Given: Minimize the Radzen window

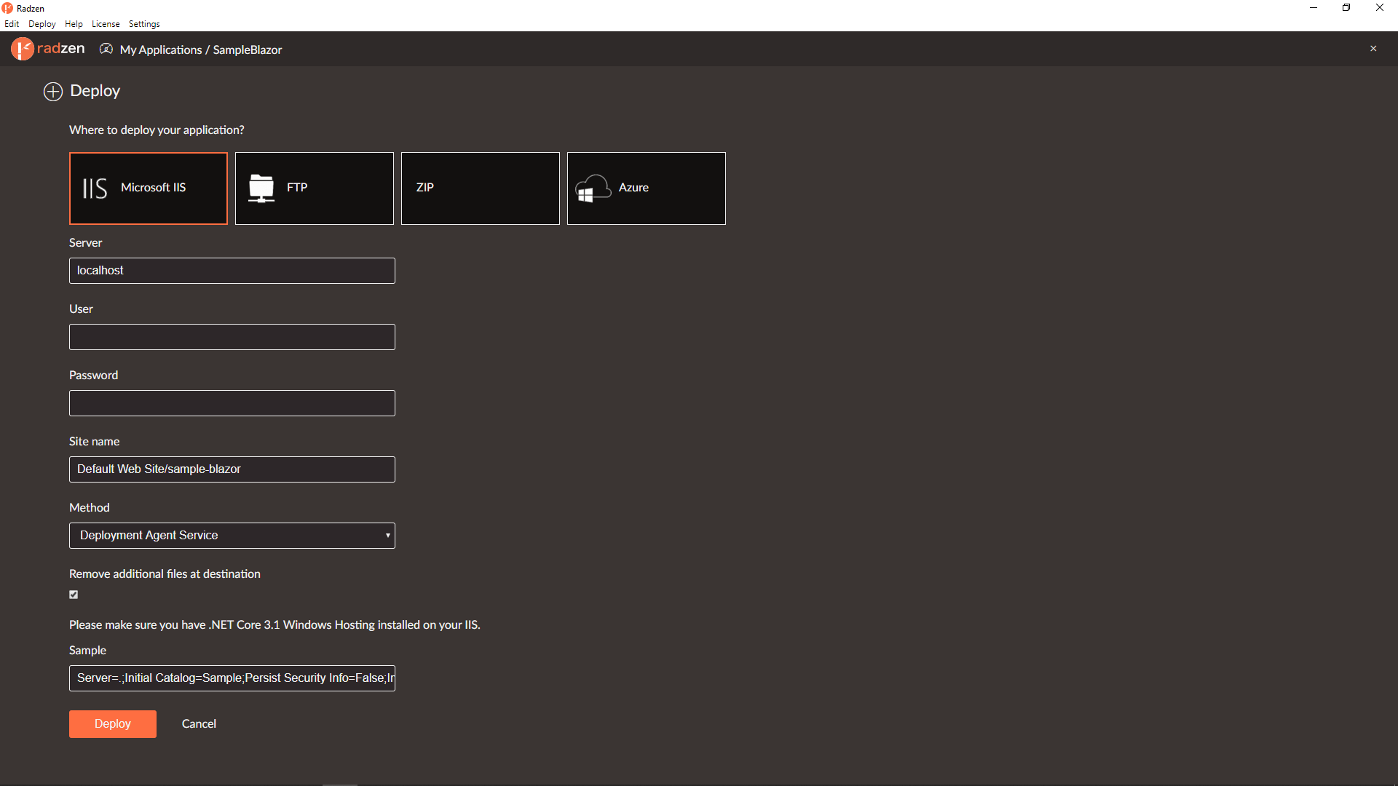Looking at the screenshot, I should click(x=1314, y=8).
